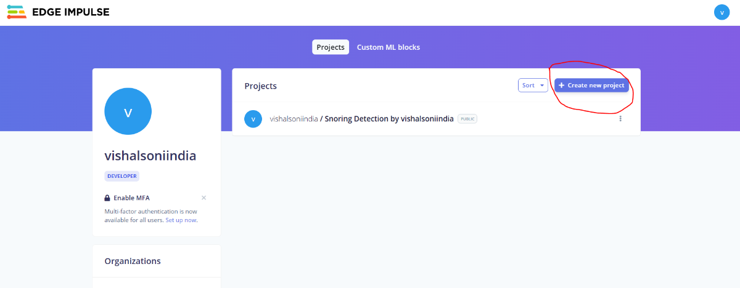Click the Snoring Detection project avatar icon
The width and height of the screenshot is (740, 288).
click(x=253, y=119)
